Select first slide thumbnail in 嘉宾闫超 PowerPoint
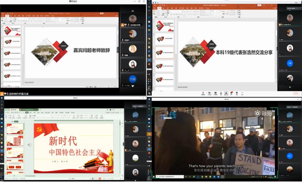 [x=12, y=31]
